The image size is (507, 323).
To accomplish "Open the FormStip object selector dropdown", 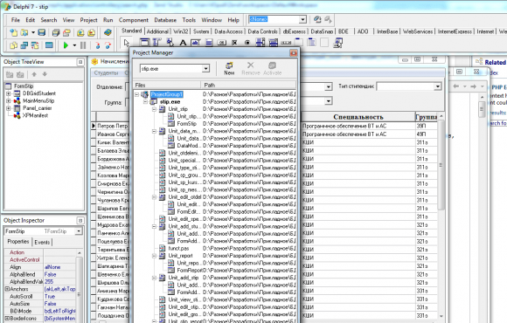I will (x=79, y=231).
